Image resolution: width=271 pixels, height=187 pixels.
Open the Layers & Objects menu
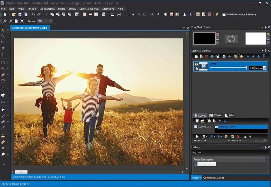coord(89,9)
